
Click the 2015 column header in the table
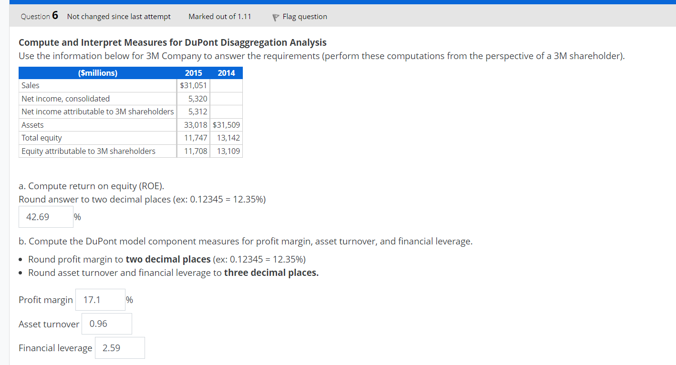click(193, 73)
